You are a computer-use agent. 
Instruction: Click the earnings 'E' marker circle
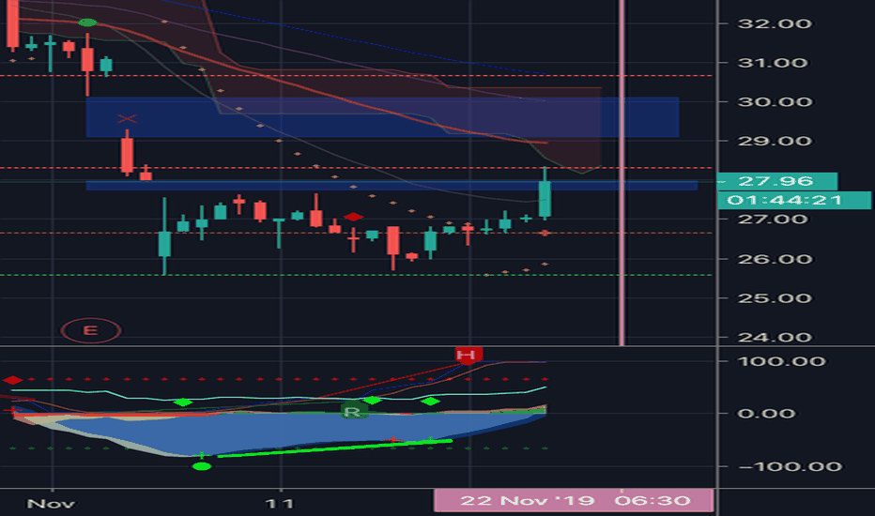[90, 330]
